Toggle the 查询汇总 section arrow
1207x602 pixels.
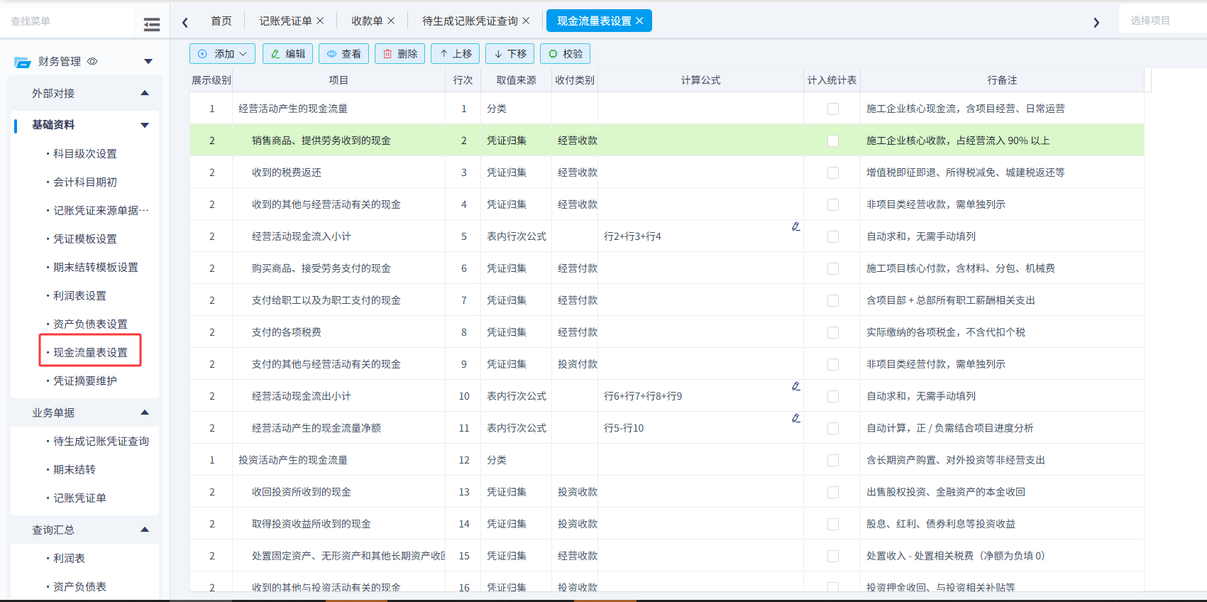[145, 530]
